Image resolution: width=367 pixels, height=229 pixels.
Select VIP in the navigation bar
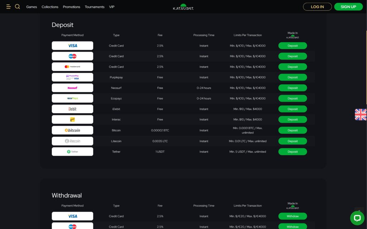point(111,6)
